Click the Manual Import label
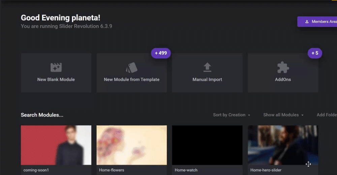The width and height of the screenshot is (337, 175). pyautogui.click(x=207, y=79)
